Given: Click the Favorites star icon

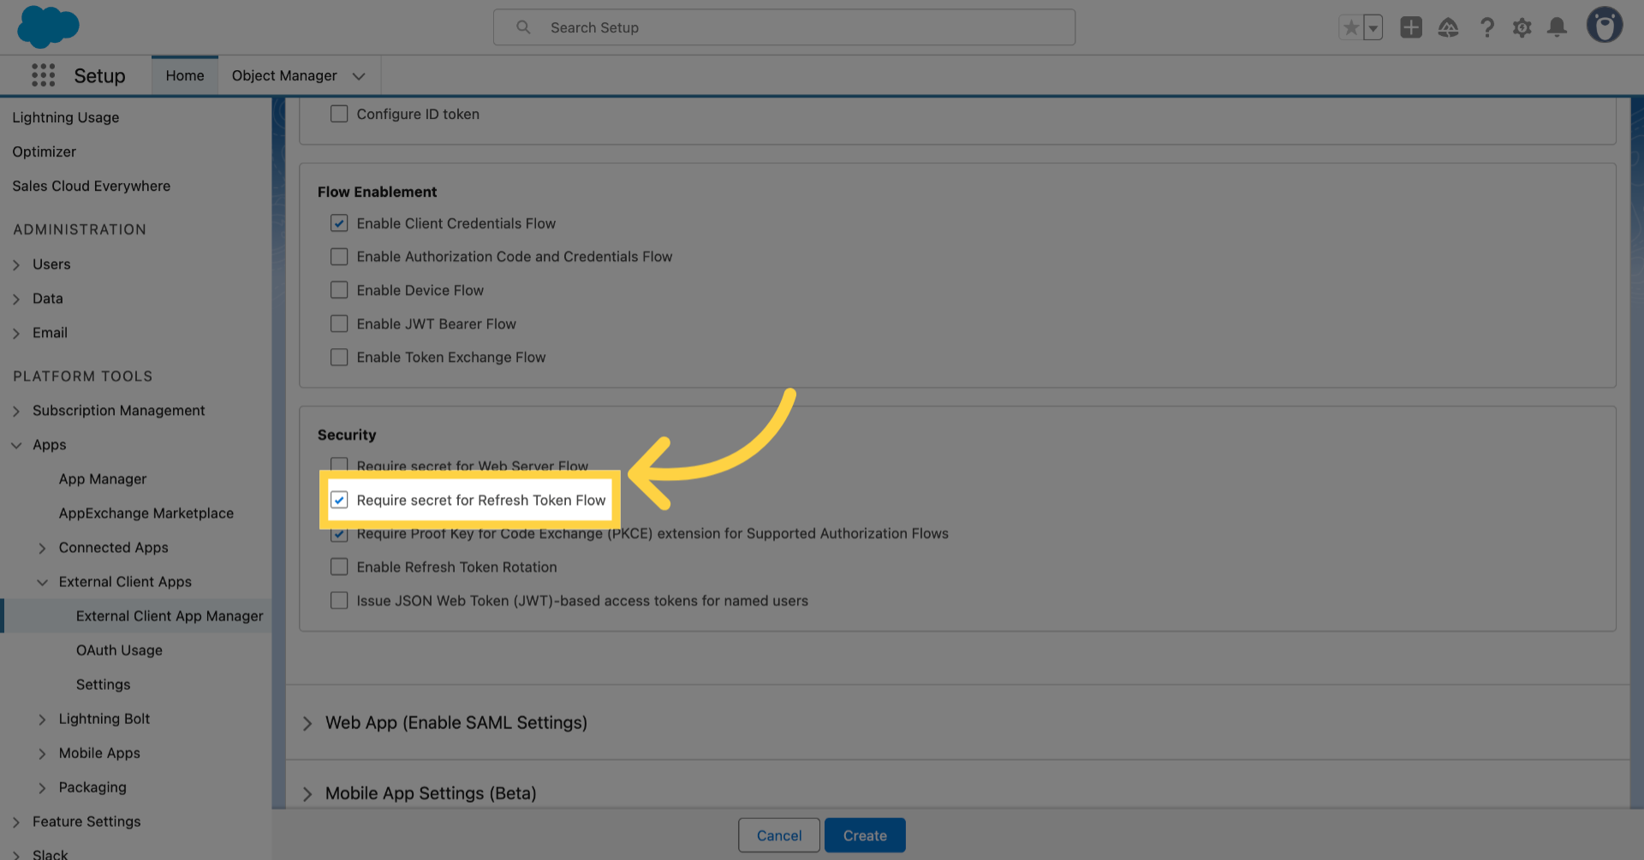Looking at the screenshot, I should coord(1350,27).
